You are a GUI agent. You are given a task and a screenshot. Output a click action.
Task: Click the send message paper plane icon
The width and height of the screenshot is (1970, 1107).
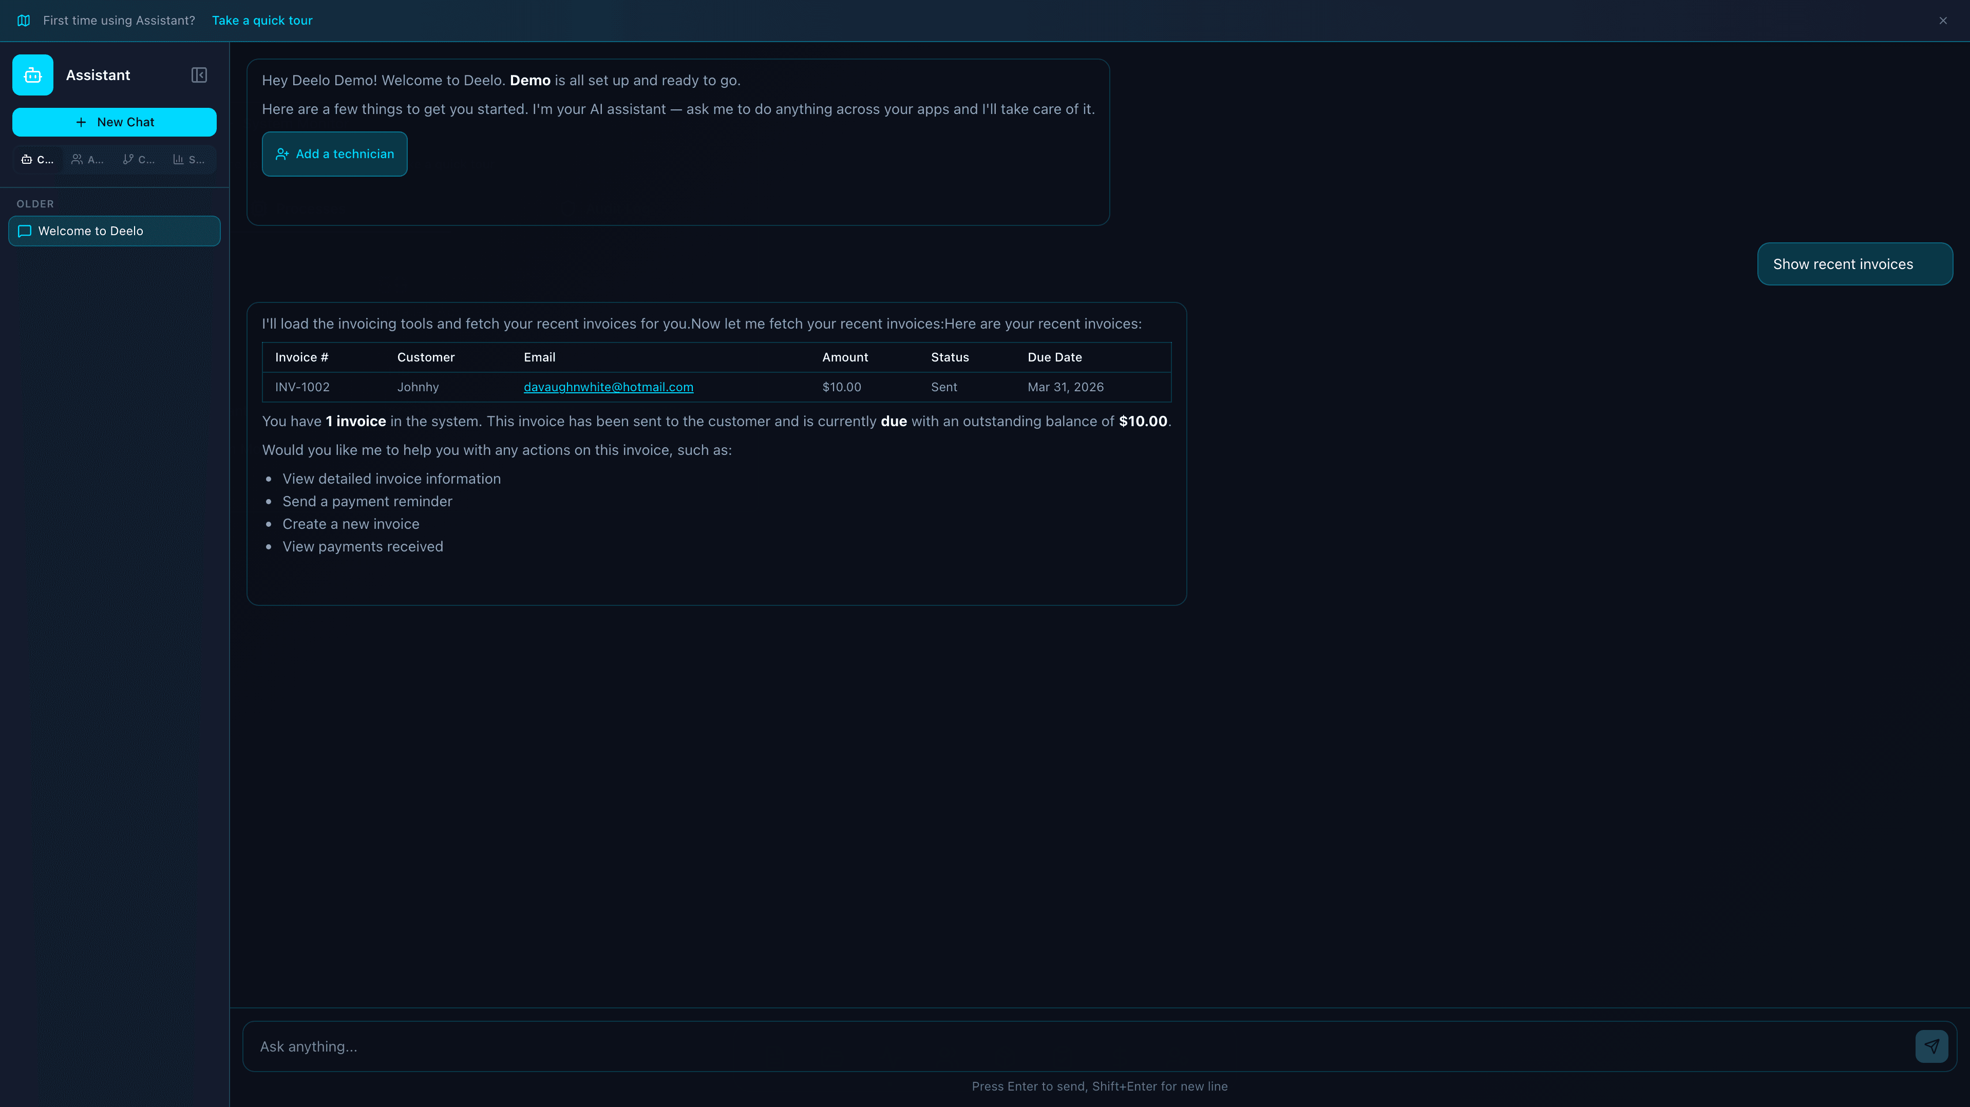[x=1932, y=1046]
